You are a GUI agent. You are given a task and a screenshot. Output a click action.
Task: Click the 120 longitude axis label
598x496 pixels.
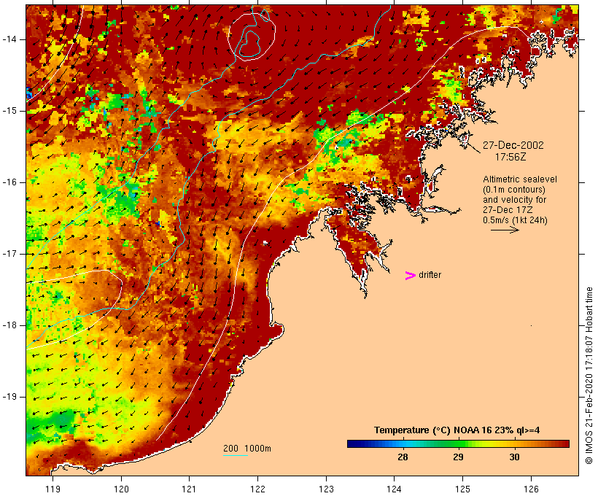tap(121, 489)
